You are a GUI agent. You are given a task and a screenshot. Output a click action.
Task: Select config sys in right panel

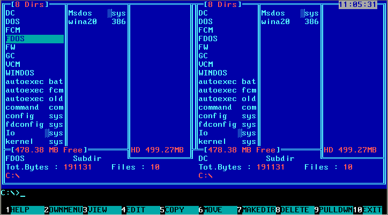227,116
